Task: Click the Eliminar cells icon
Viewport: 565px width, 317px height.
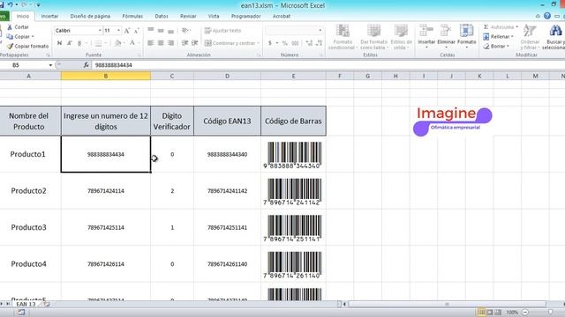Action: coord(446,31)
